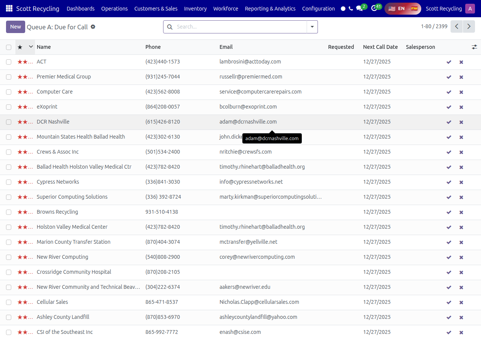
Task: Open the Workforce menu
Action: (226, 9)
